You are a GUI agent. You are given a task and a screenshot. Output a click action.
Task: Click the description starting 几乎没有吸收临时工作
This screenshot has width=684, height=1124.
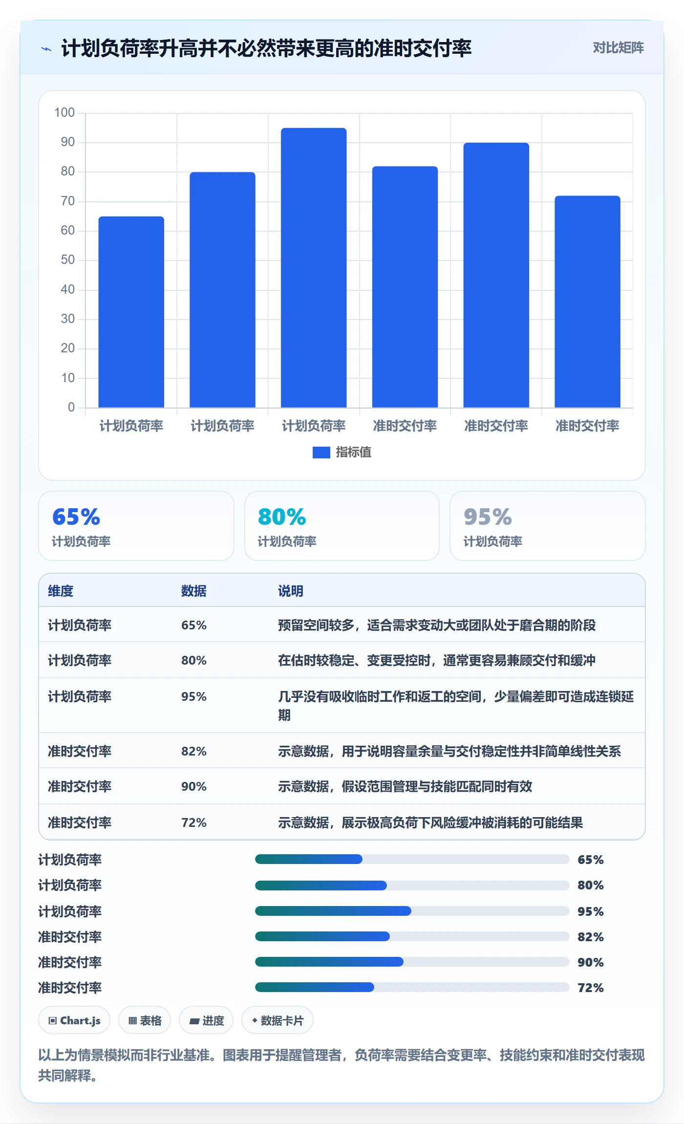coord(456,706)
